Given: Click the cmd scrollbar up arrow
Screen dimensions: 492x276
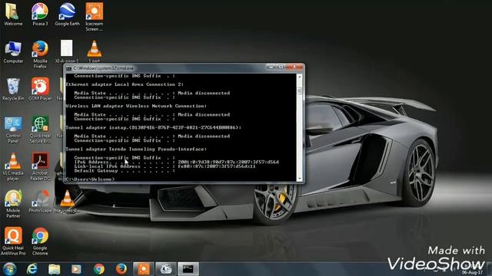Looking at the screenshot, I should click(299, 77).
